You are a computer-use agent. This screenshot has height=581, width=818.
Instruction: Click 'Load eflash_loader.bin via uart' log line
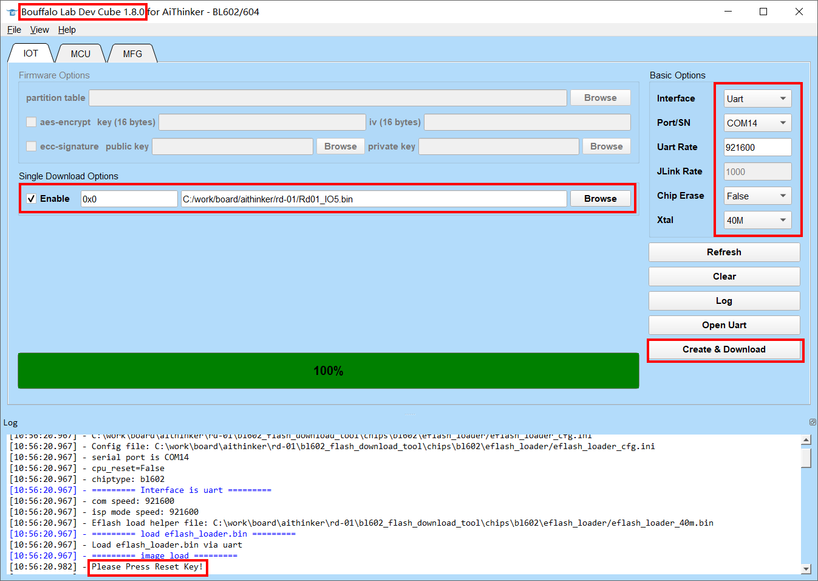point(167,545)
